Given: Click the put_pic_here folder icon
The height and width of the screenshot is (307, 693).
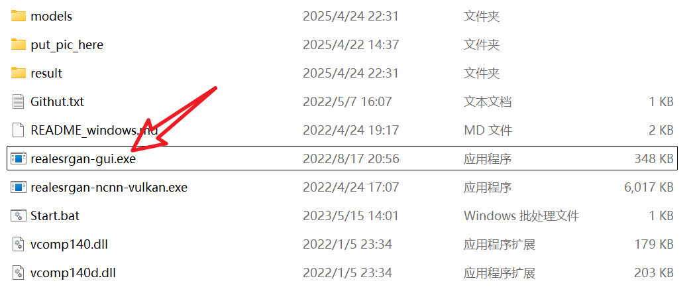Looking at the screenshot, I should click(x=18, y=44).
